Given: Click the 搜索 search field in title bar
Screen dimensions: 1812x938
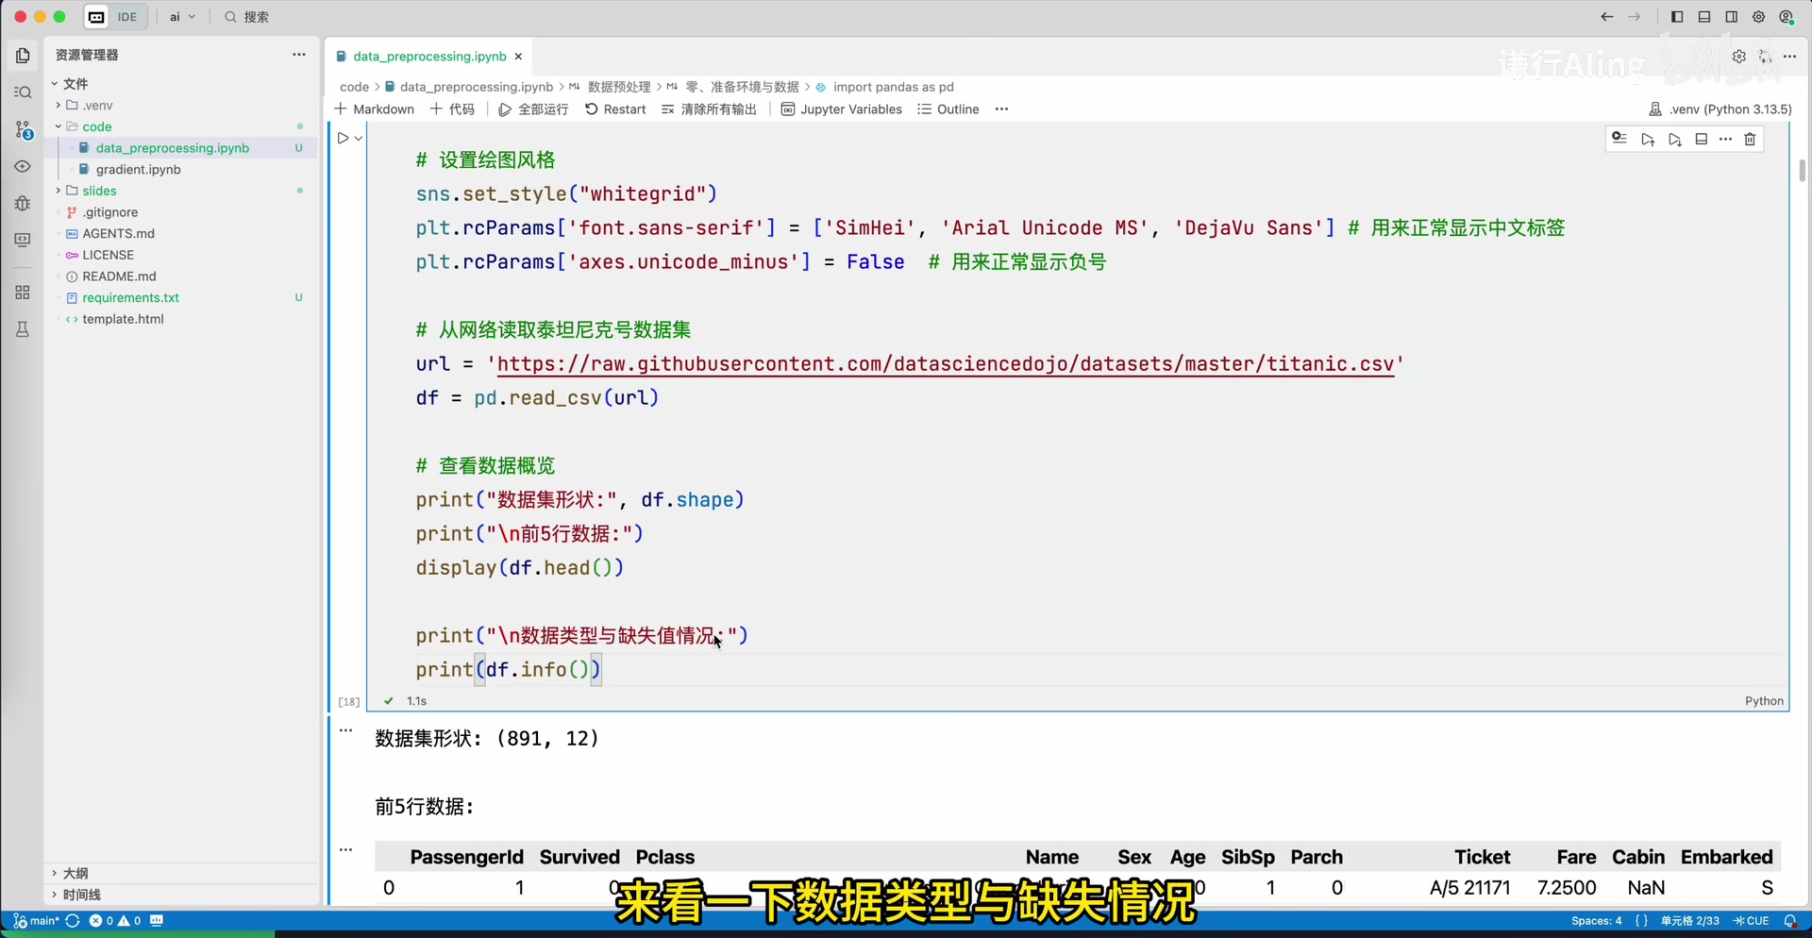Looking at the screenshot, I should click(x=247, y=17).
